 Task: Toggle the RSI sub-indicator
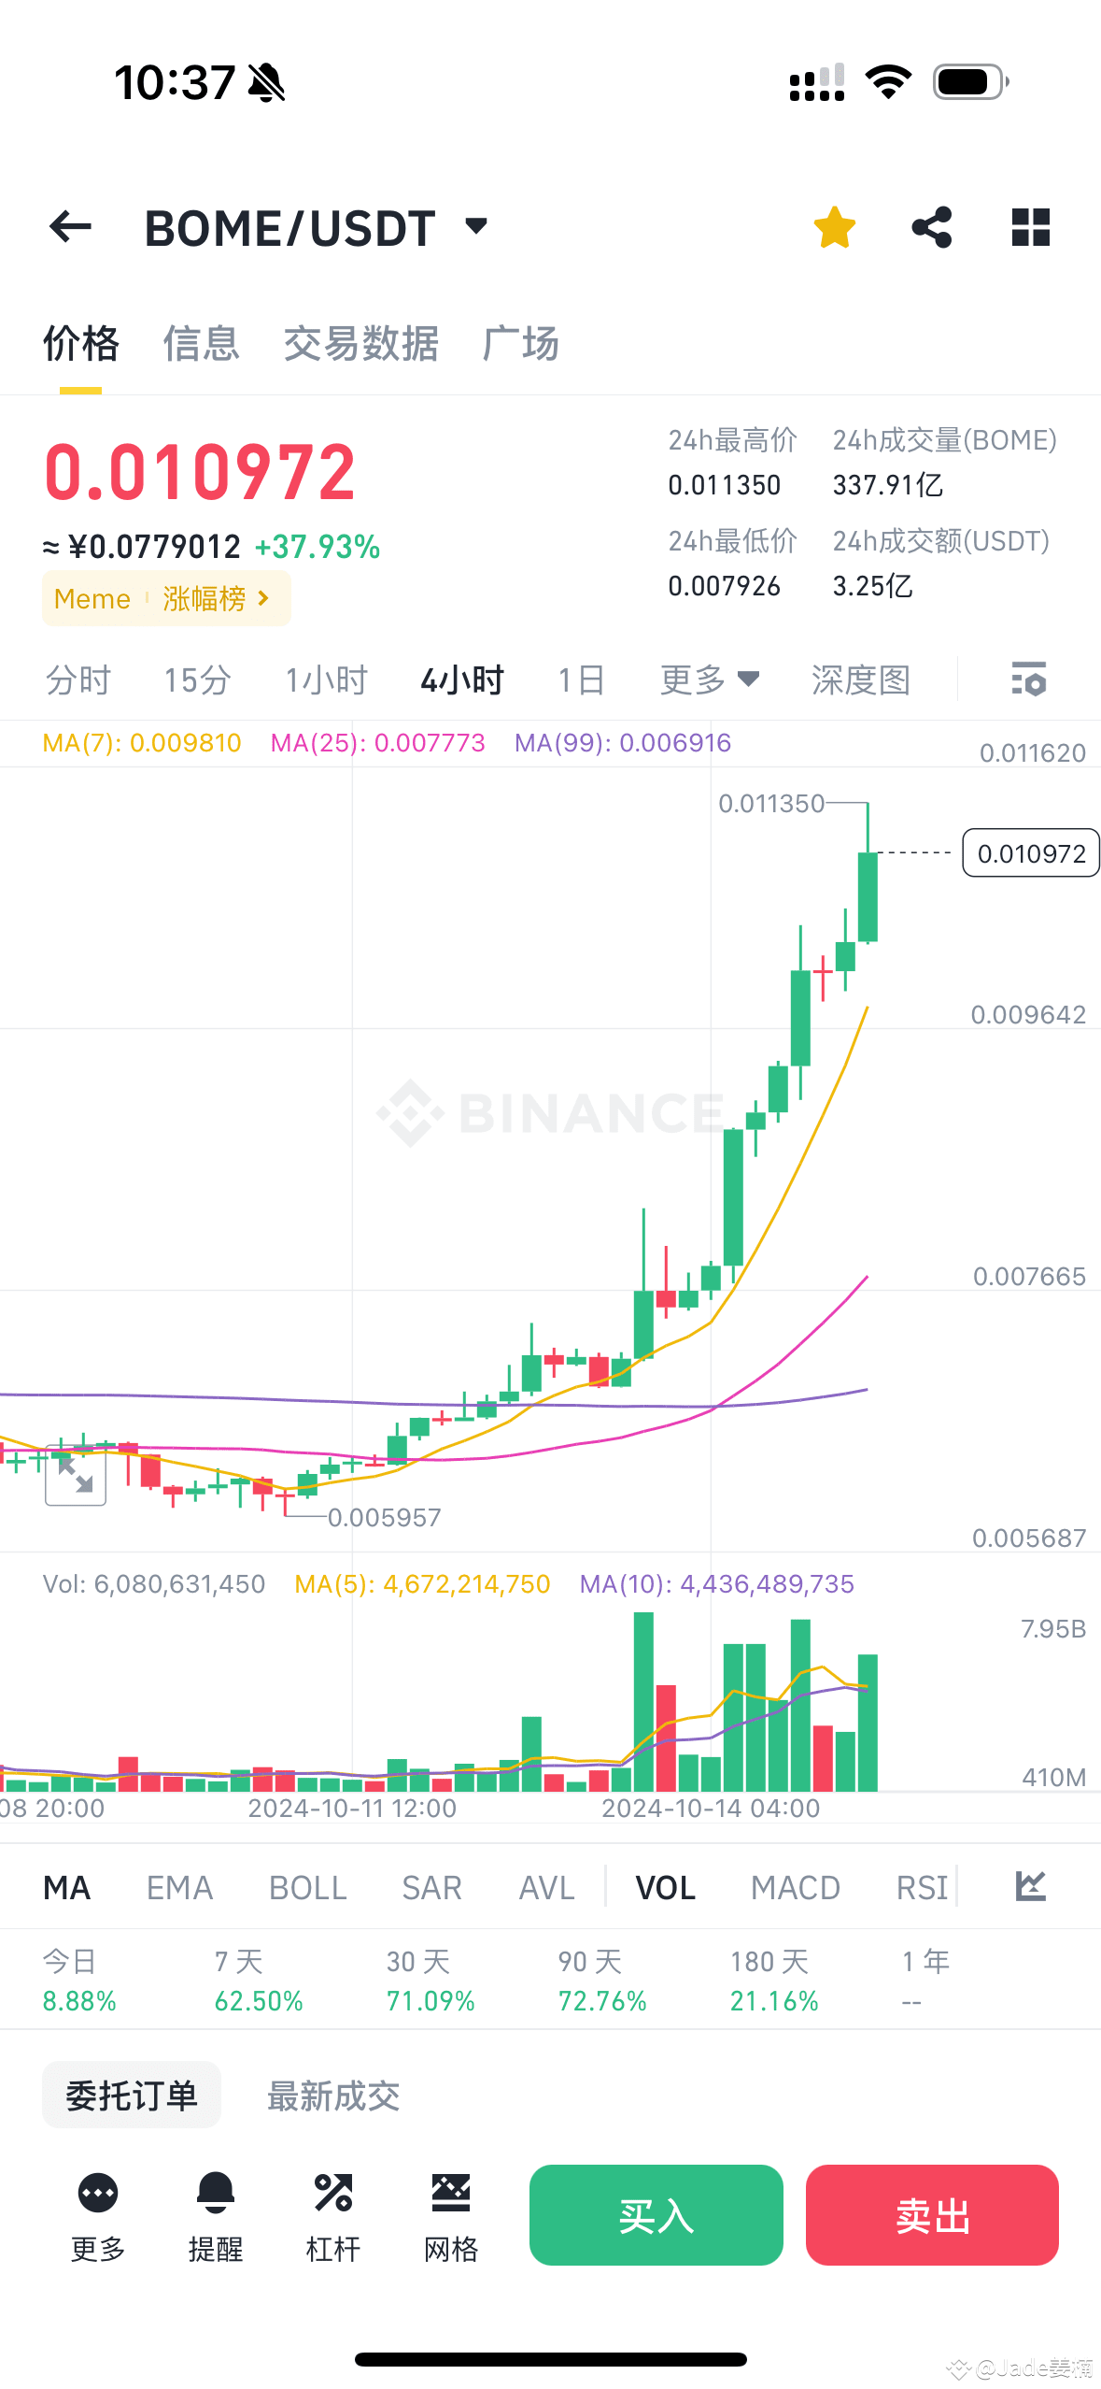923,1888
